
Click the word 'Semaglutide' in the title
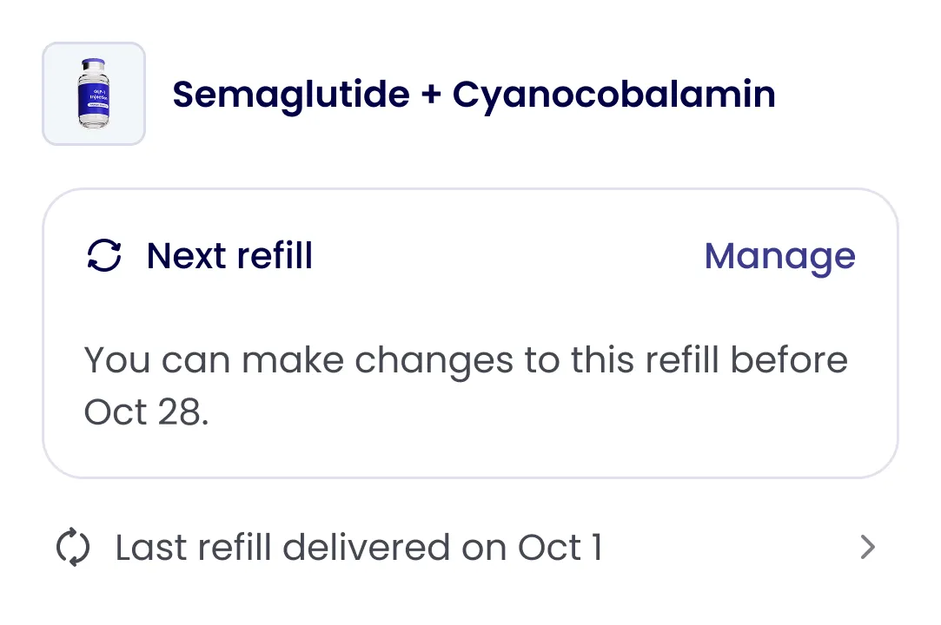pyautogui.click(x=290, y=95)
